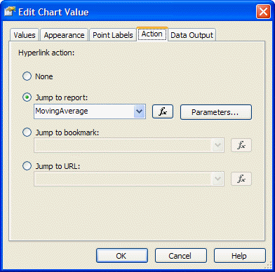Switch to the Data Output tab
This screenshot has width=275, height=272.
point(192,35)
